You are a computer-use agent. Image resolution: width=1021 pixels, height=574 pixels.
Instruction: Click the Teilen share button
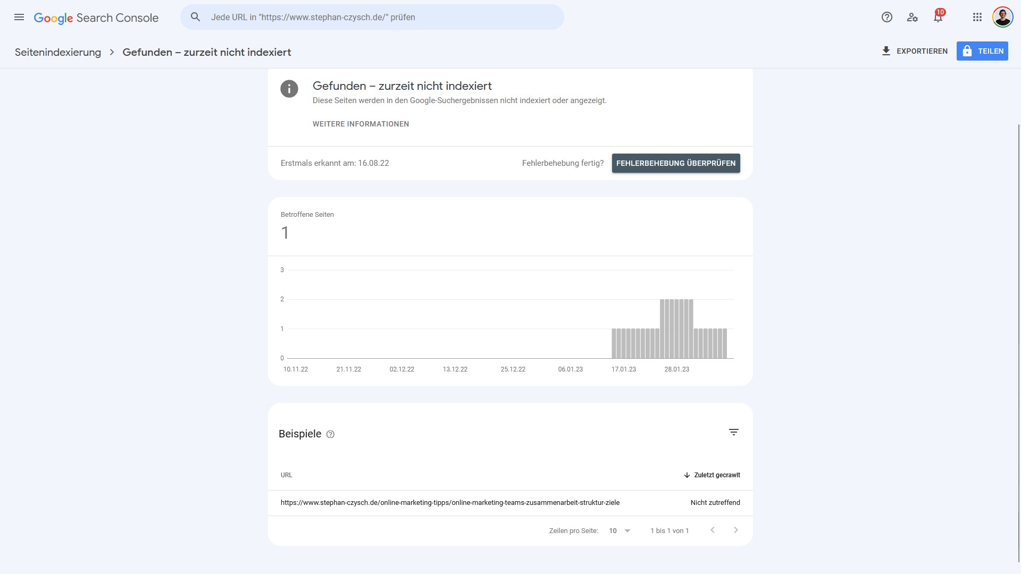(x=982, y=51)
